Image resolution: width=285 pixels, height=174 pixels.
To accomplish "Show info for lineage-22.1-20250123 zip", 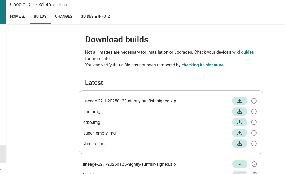I will click(x=254, y=164).
